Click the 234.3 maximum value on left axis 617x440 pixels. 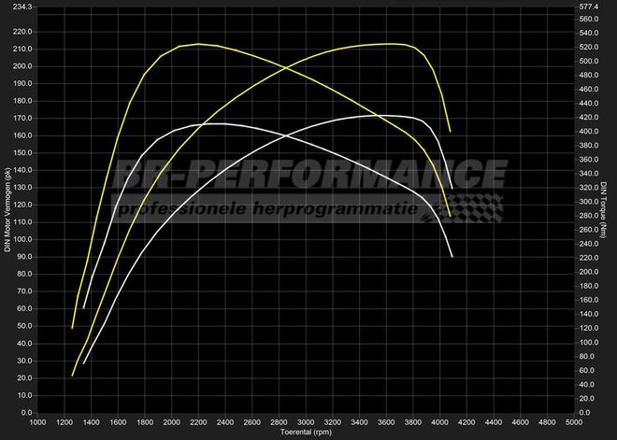pos(21,7)
